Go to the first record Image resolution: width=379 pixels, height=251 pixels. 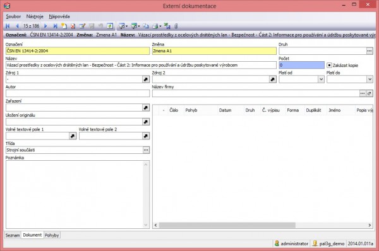[8, 26]
